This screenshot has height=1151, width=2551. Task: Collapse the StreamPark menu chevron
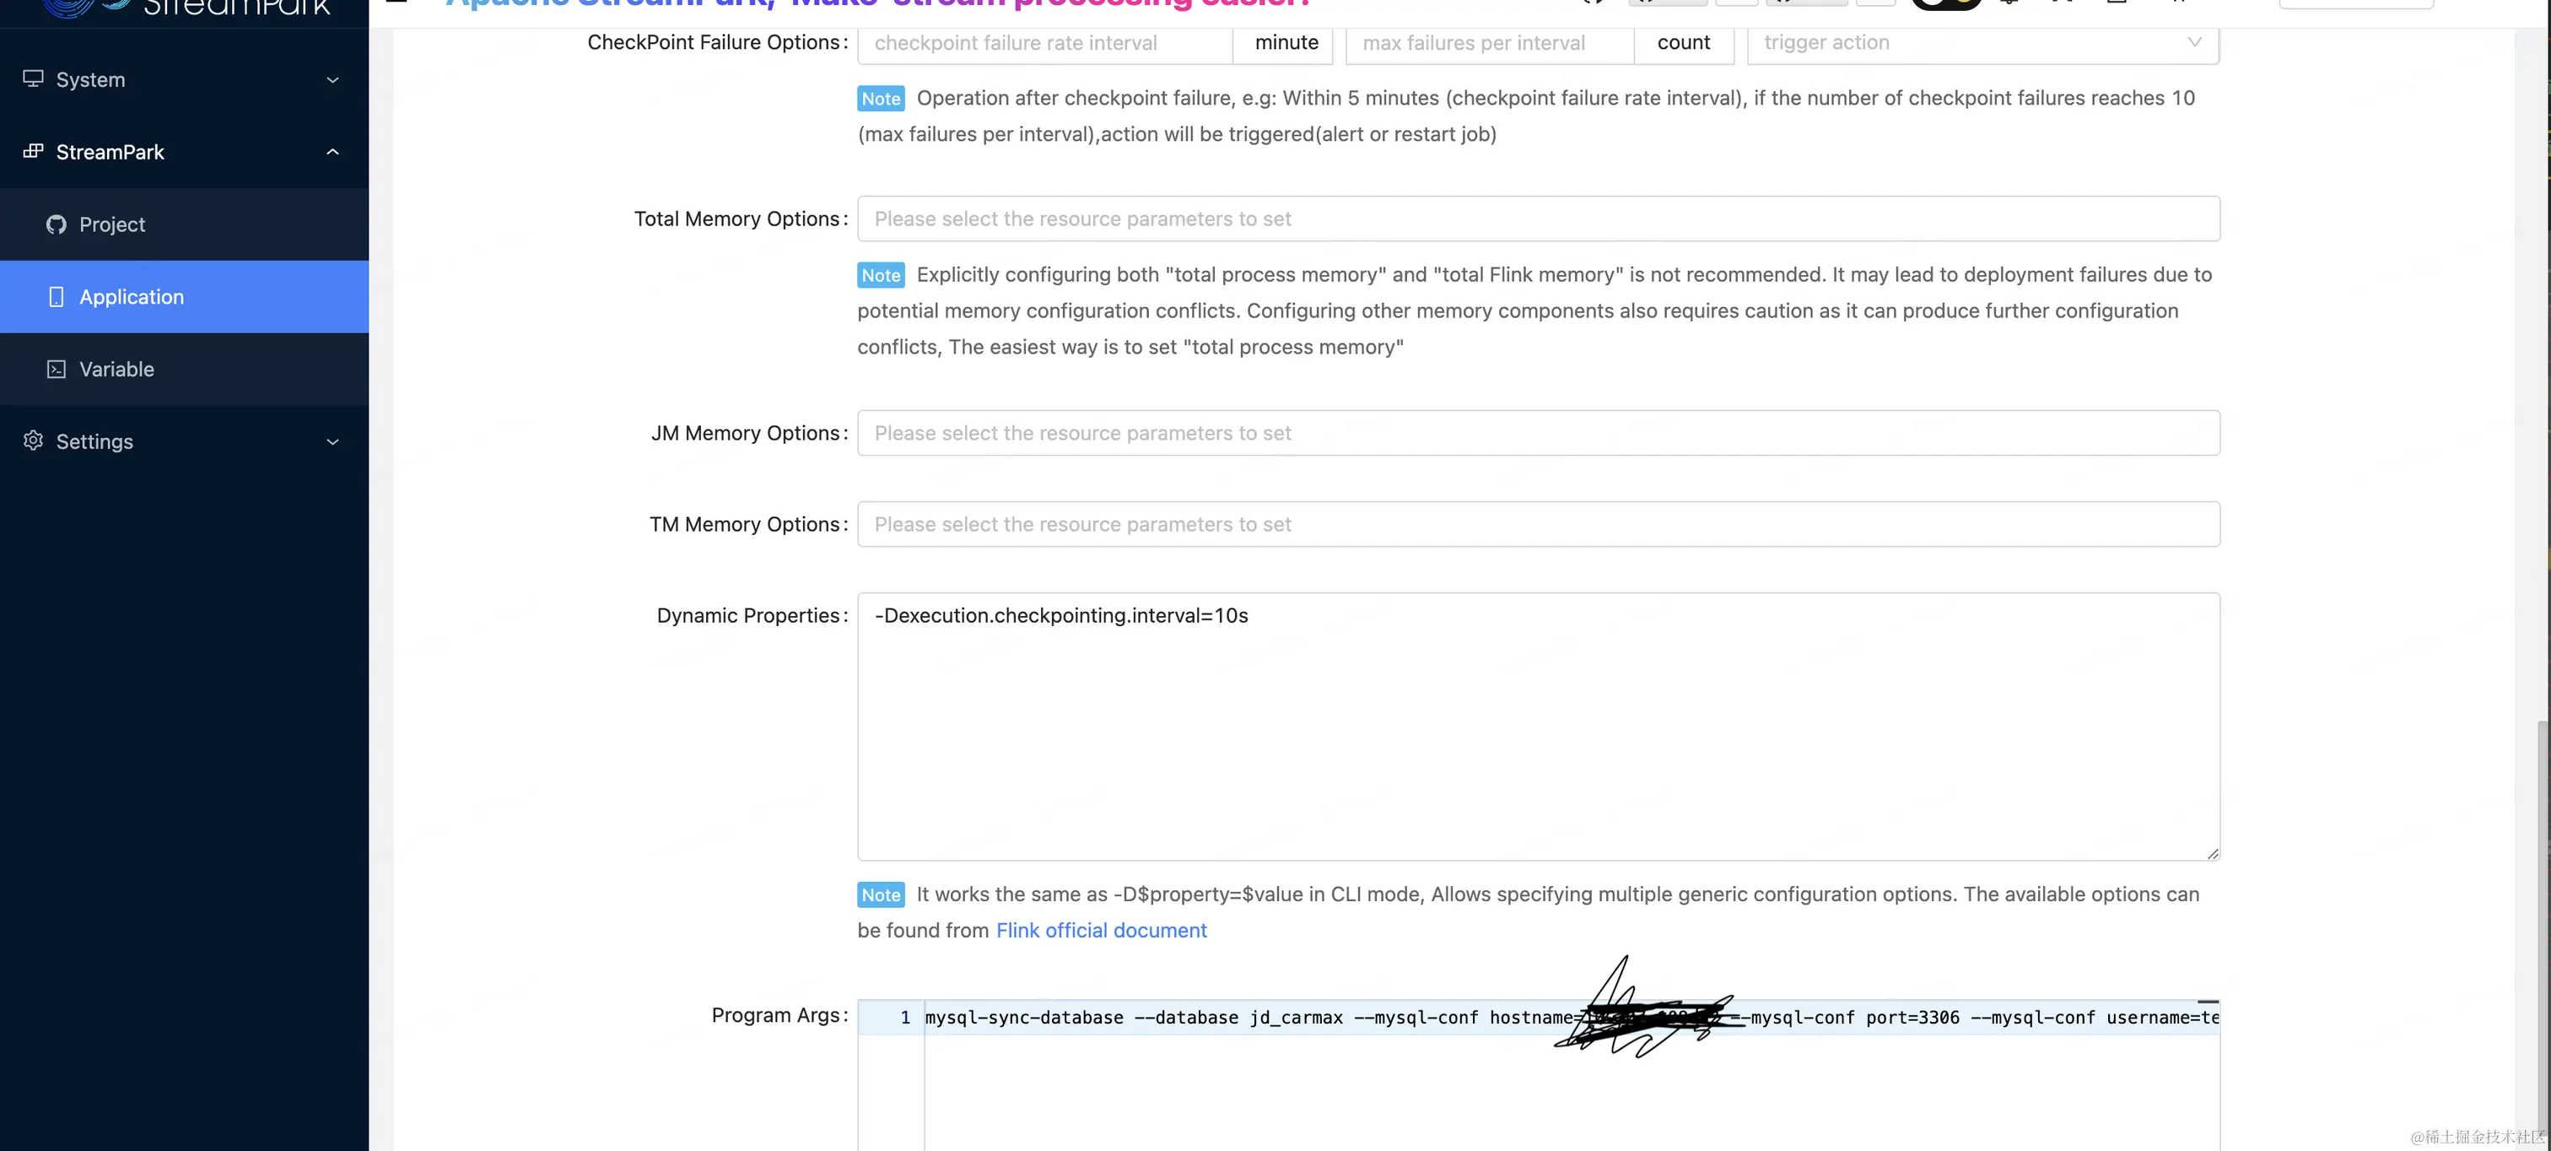coord(332,152)
